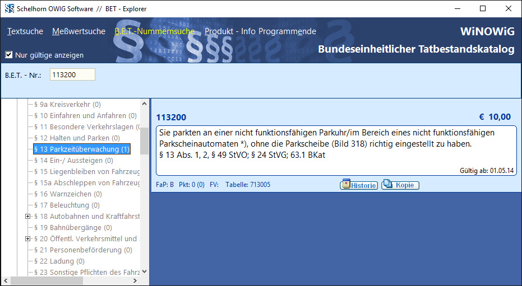This screenshot has height=286, width=522.
Task: Click horizontal scrollbar right arrow in tree
Action: click(135, 281)
